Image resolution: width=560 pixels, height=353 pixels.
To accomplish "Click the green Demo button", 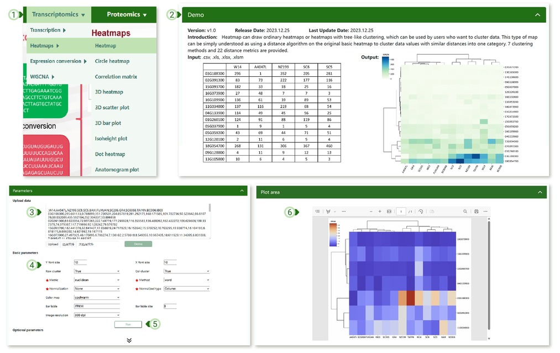I will point(138,244).
